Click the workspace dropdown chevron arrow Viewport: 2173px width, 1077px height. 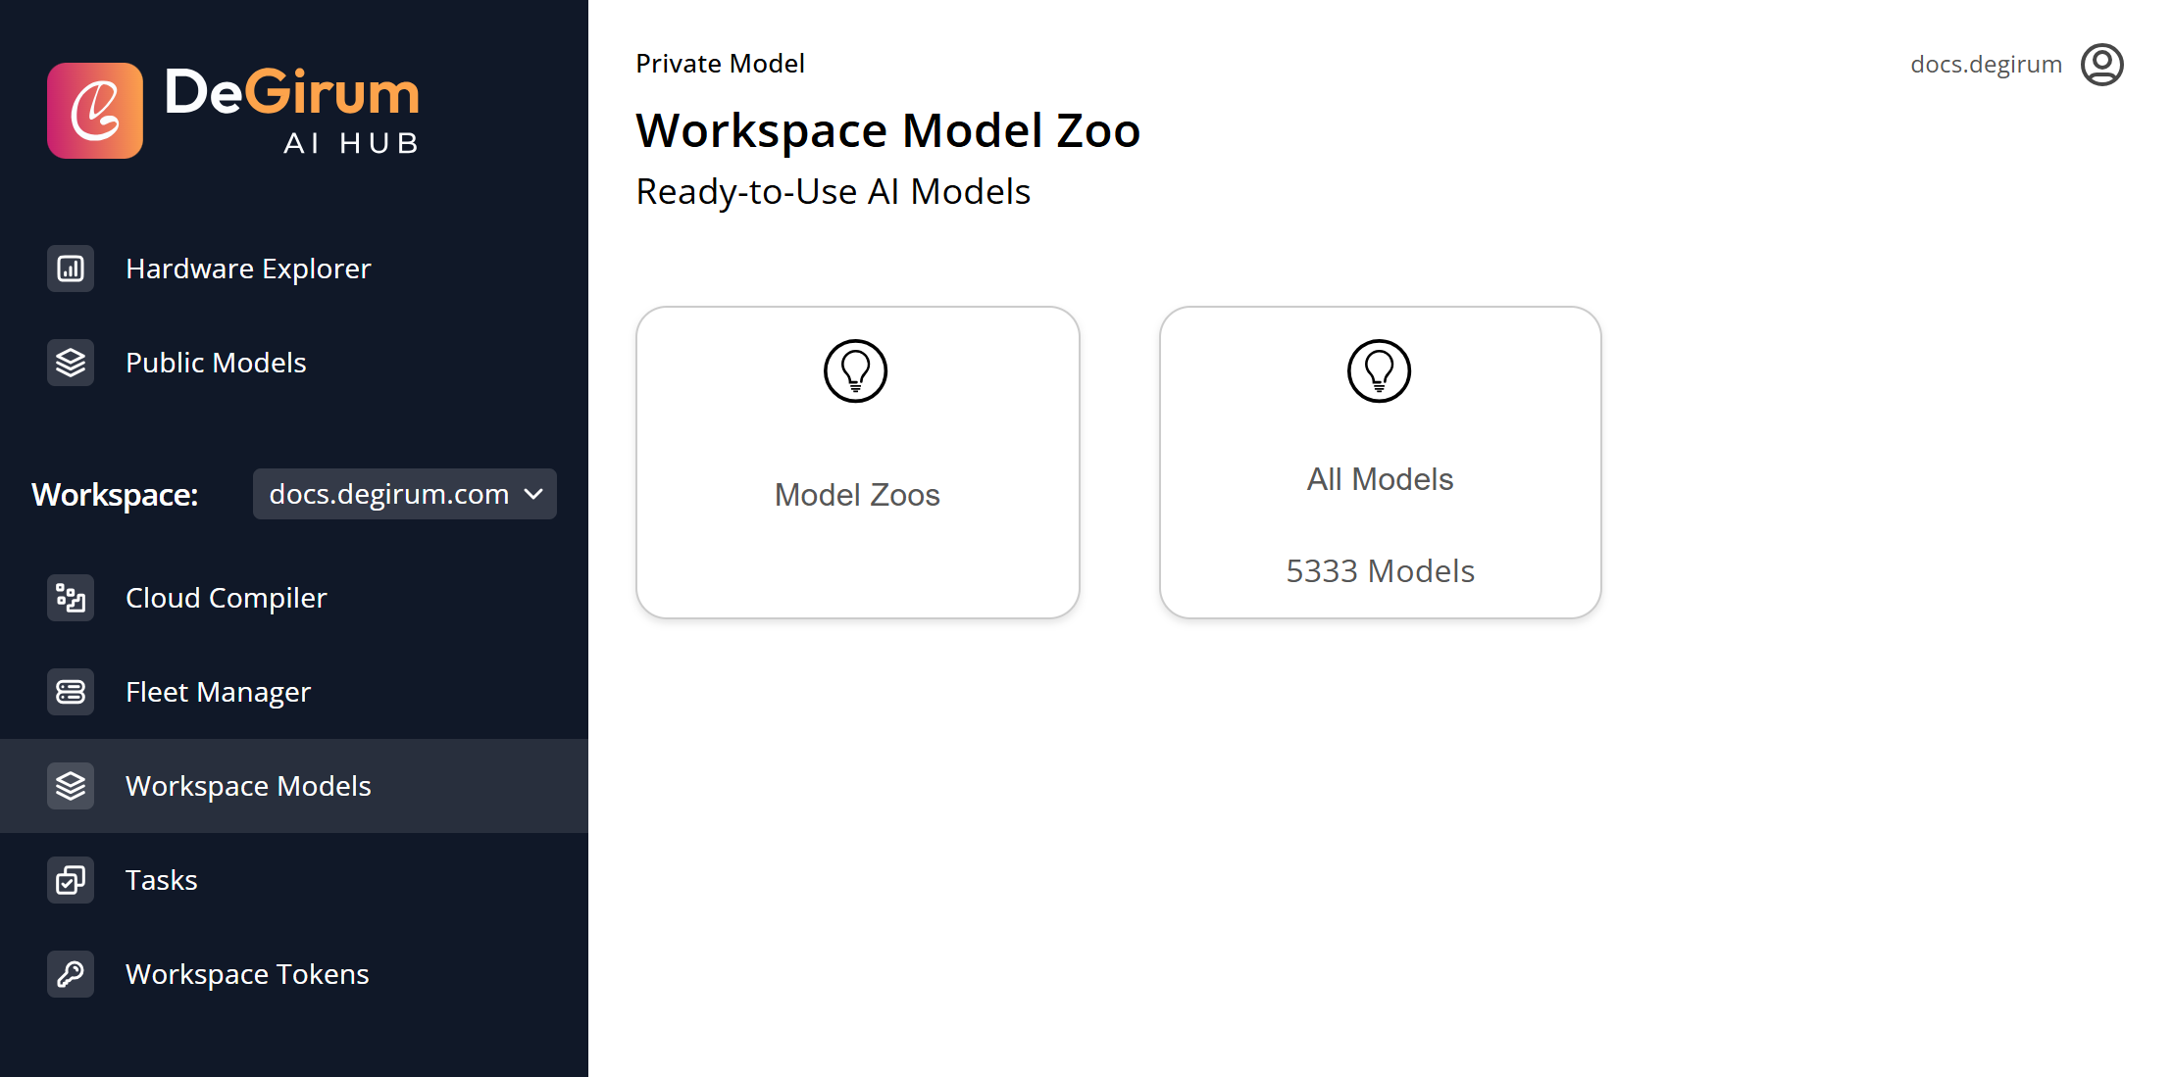533,494
